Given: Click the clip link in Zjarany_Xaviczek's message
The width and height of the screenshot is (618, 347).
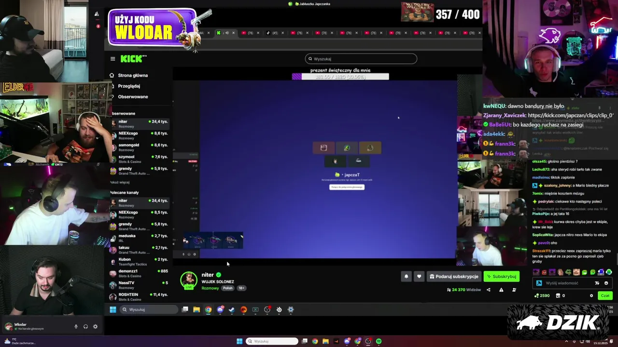Looking at the screenshot, I should click(570, 115).
